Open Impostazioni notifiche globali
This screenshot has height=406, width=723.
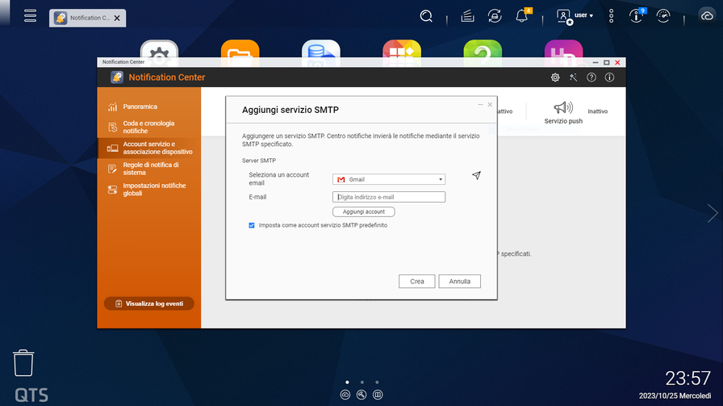coord(153,190)
